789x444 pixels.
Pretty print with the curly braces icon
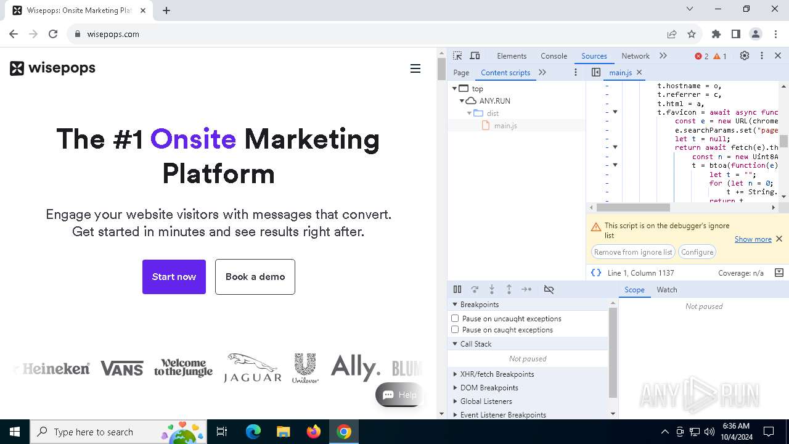click(596, 273)
